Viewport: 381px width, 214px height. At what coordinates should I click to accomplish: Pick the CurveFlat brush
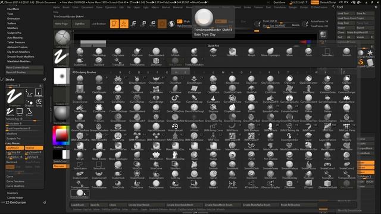(175, 99)
